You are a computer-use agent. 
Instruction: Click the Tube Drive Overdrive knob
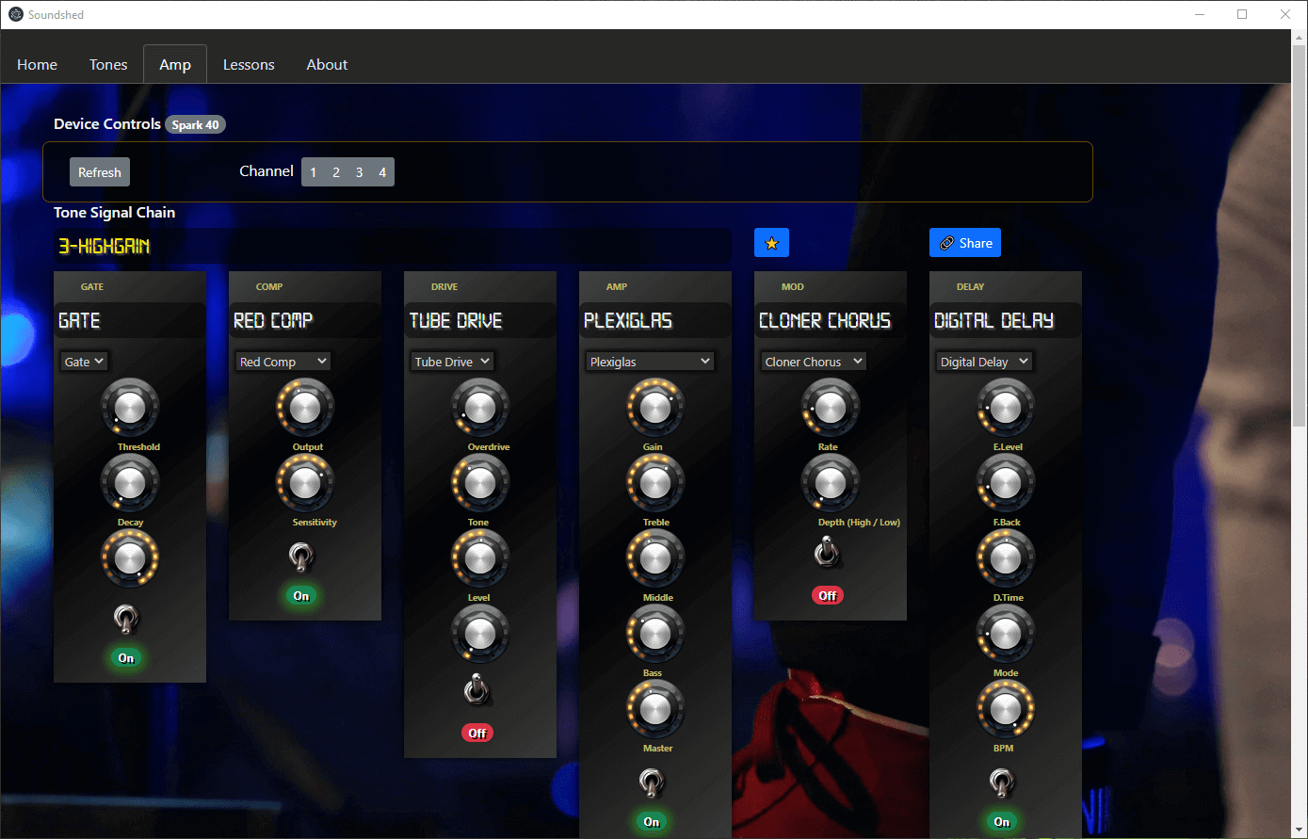coord(480,407)
